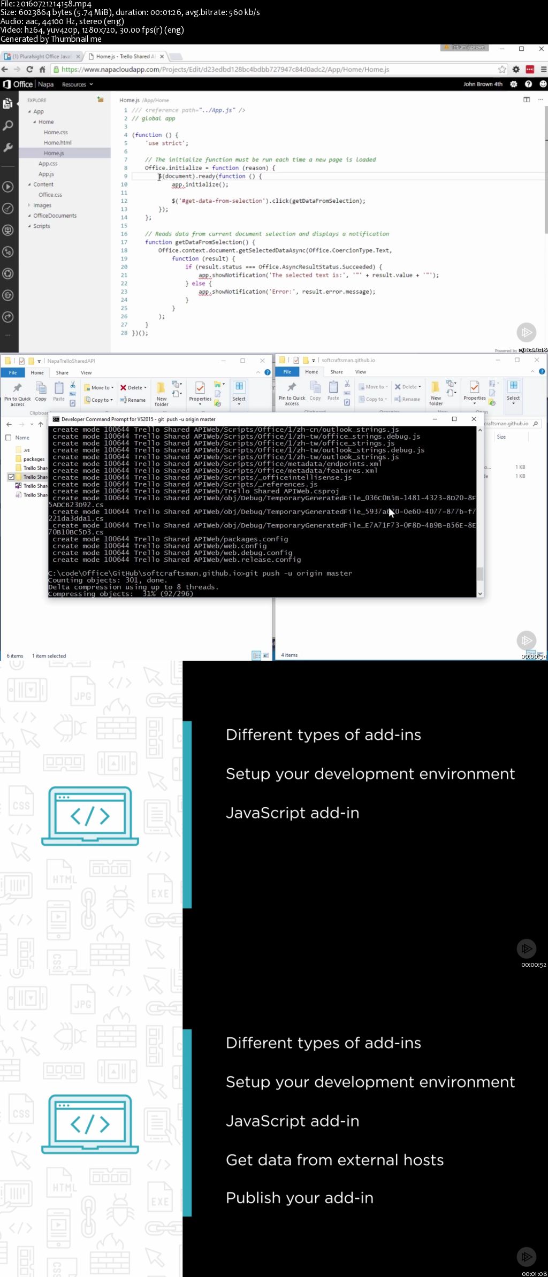Click the Search magnifier in Napa sidebar
The width and height of the screenshot is (548, 1277).
point(8,126)
